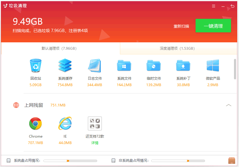The width and height of the screenshot is (239, 167).
Task: Click the 非系统盘占用情况 usage bar
Action: pyautogui.click(x=178, y=161)
